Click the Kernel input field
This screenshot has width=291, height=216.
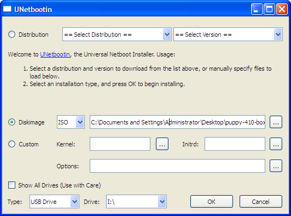120,144
